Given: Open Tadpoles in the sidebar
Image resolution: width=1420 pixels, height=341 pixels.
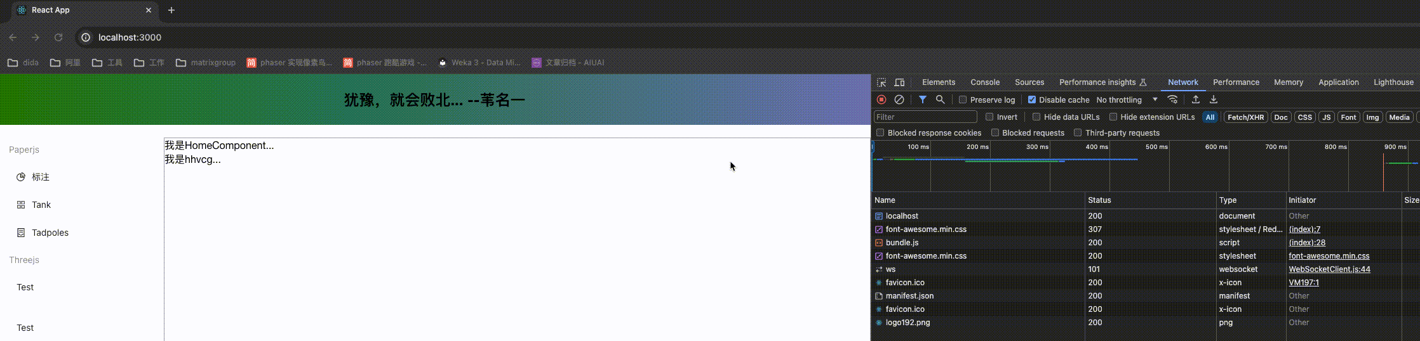Looking at the screenshot, I should click(x=50, y=233).
